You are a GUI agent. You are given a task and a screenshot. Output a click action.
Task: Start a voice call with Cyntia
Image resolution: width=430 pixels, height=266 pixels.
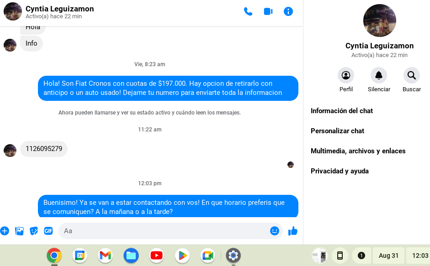pos(248,11)
